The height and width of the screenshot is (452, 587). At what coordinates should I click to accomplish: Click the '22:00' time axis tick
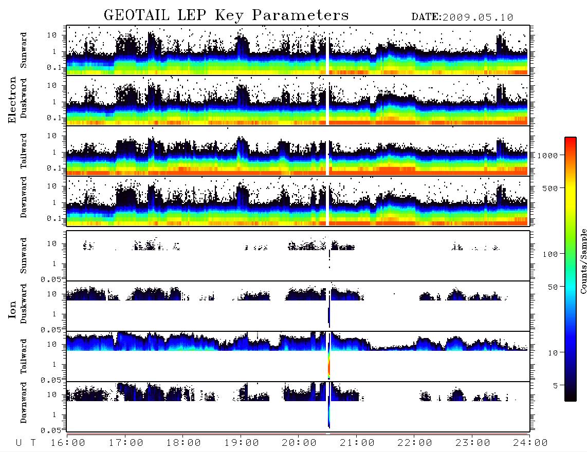click(x=415, y=443)
